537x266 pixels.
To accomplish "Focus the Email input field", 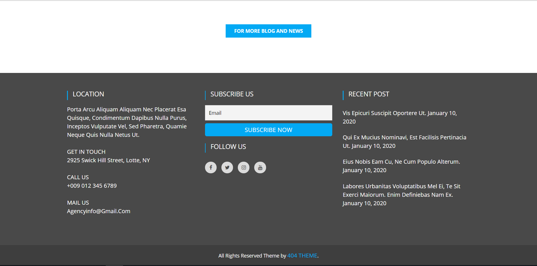I will pyautogui.click(x=268, y=113).
